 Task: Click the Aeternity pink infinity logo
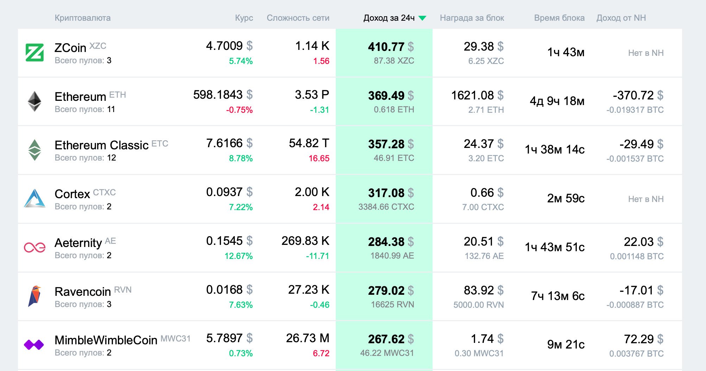(34, 247)
